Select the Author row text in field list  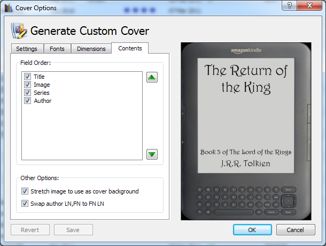coord(43,101)
